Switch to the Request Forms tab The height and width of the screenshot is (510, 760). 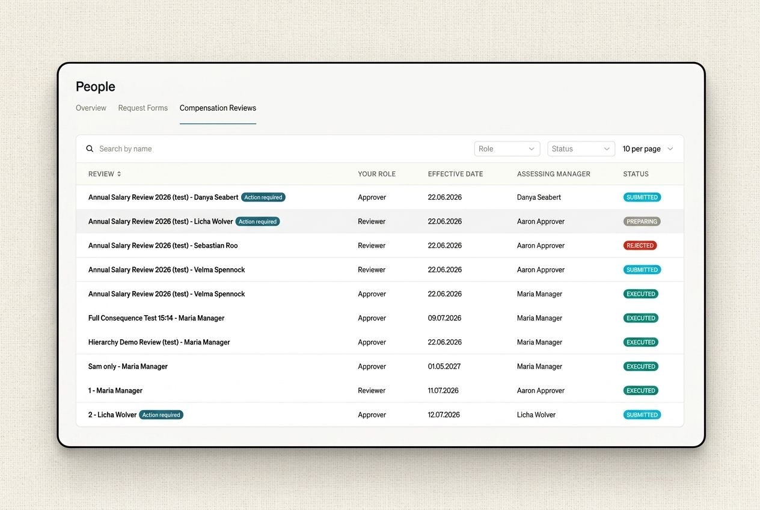pyautogui.click(x=143, y=108)
